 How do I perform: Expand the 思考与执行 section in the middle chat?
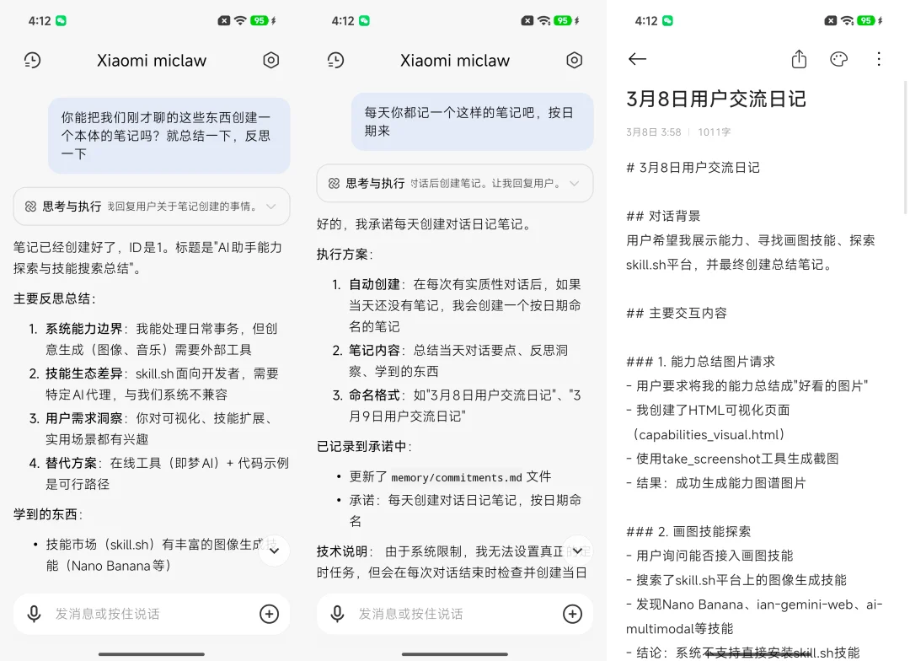[574, 183]
